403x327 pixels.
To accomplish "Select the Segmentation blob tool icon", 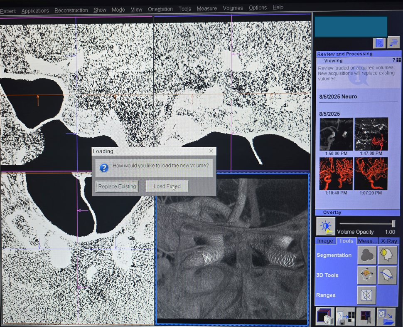I will 367,255.
